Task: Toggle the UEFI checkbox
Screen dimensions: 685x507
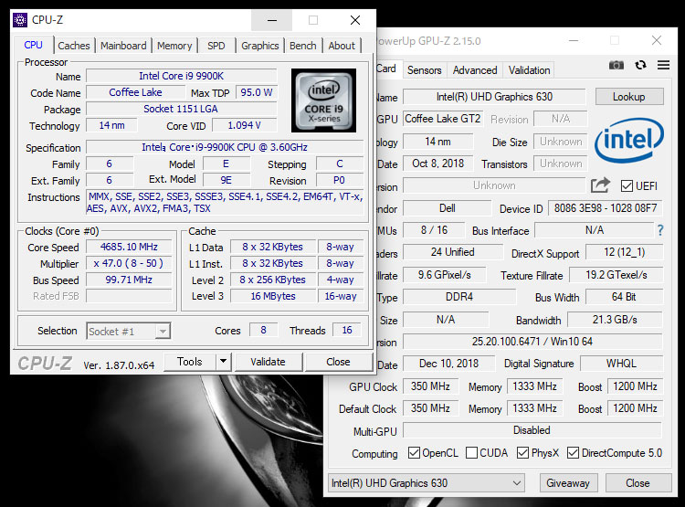Action: tap(627, 185)
